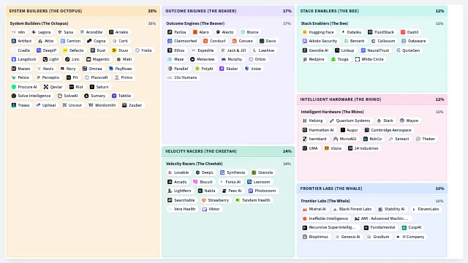Screen dimensions: 468x263
Task: Open the ElevenLabs company chip
Action: pos(426,210)
